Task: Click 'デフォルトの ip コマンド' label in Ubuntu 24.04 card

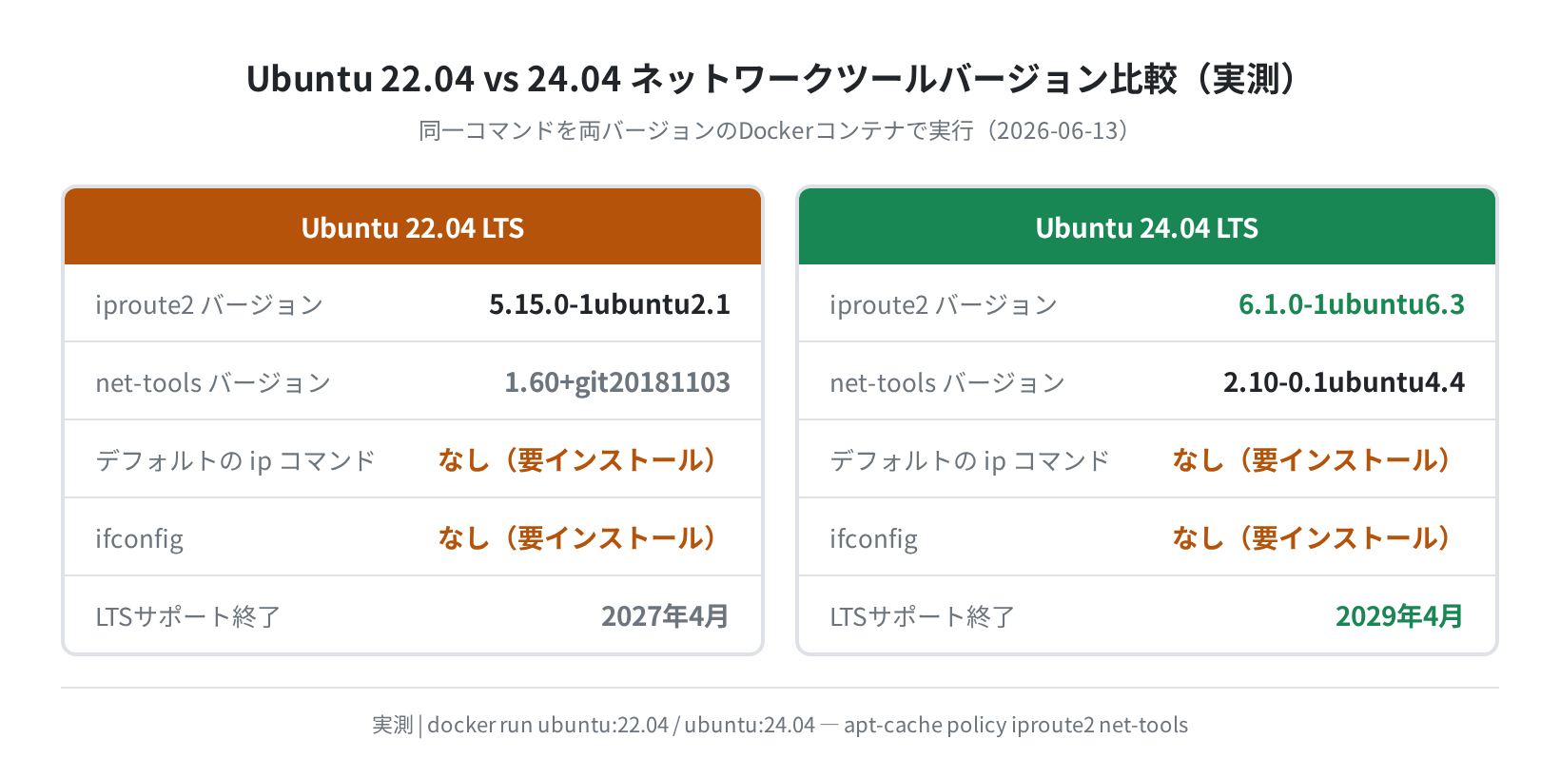Action: (969, 461)
